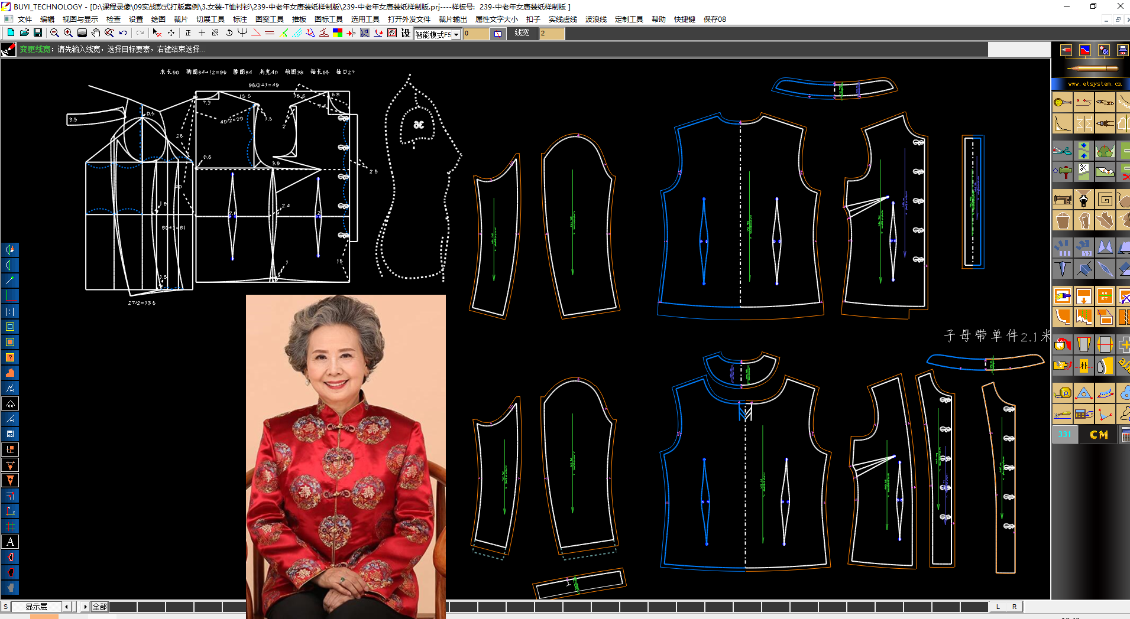Toggle the L button at bottom right
The image size is (1130, 619).
pyautogui.click(x=998, y=607)
